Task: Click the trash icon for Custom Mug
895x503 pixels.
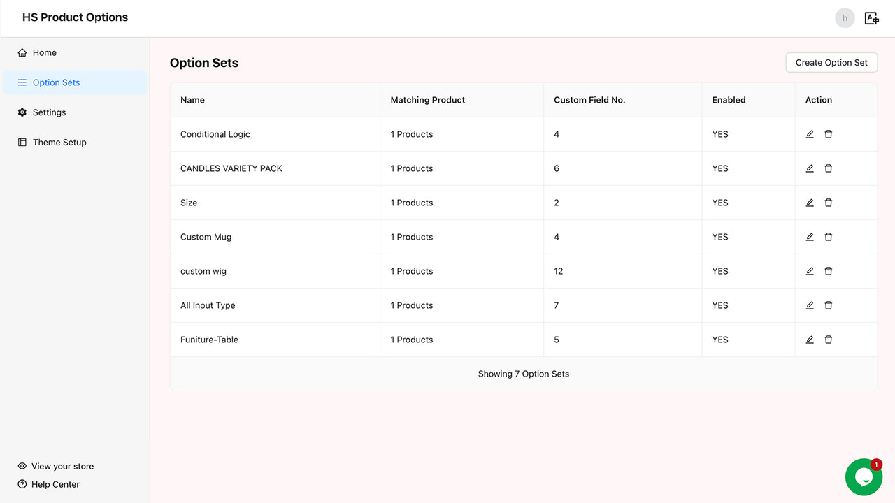Action: 829,237
